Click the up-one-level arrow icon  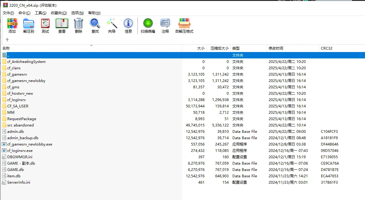[7, 40]
